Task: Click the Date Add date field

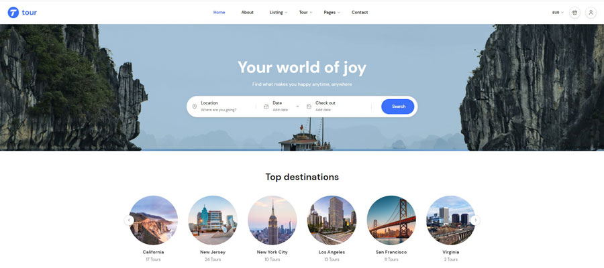Action: (x=281, y=107)
